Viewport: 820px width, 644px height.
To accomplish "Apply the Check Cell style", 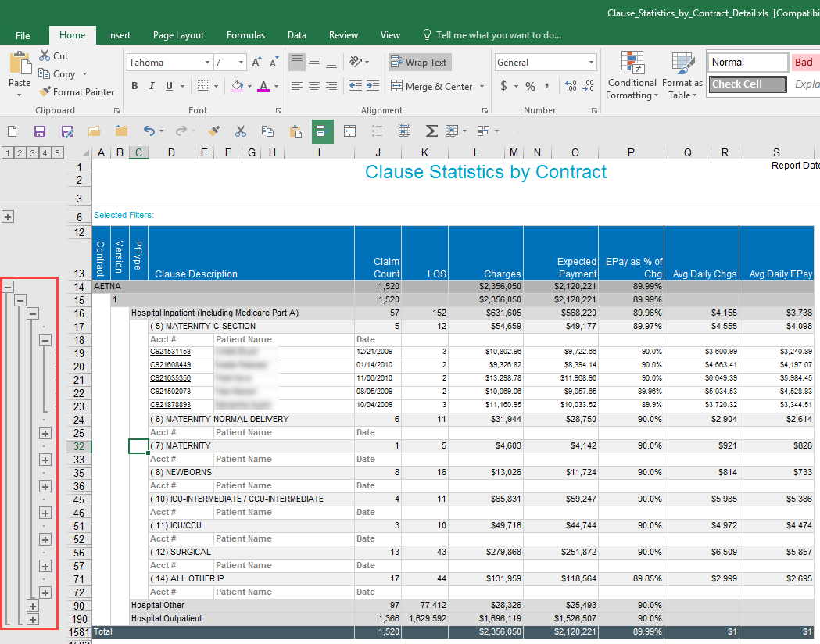I will [748, 84].
